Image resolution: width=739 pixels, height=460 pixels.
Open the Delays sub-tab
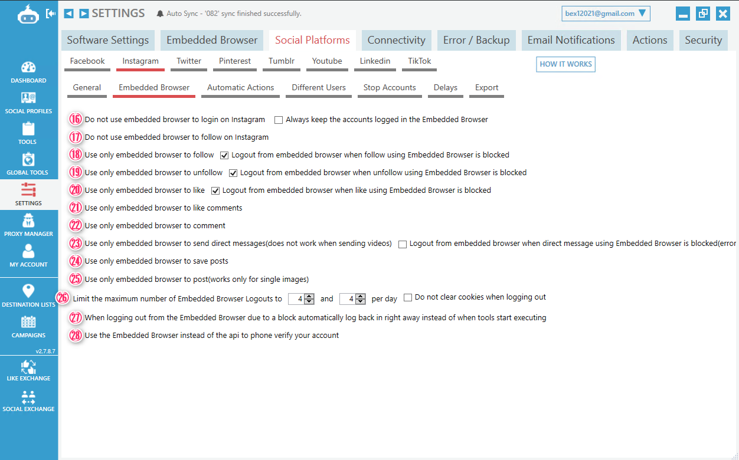(x=446, y=88)
